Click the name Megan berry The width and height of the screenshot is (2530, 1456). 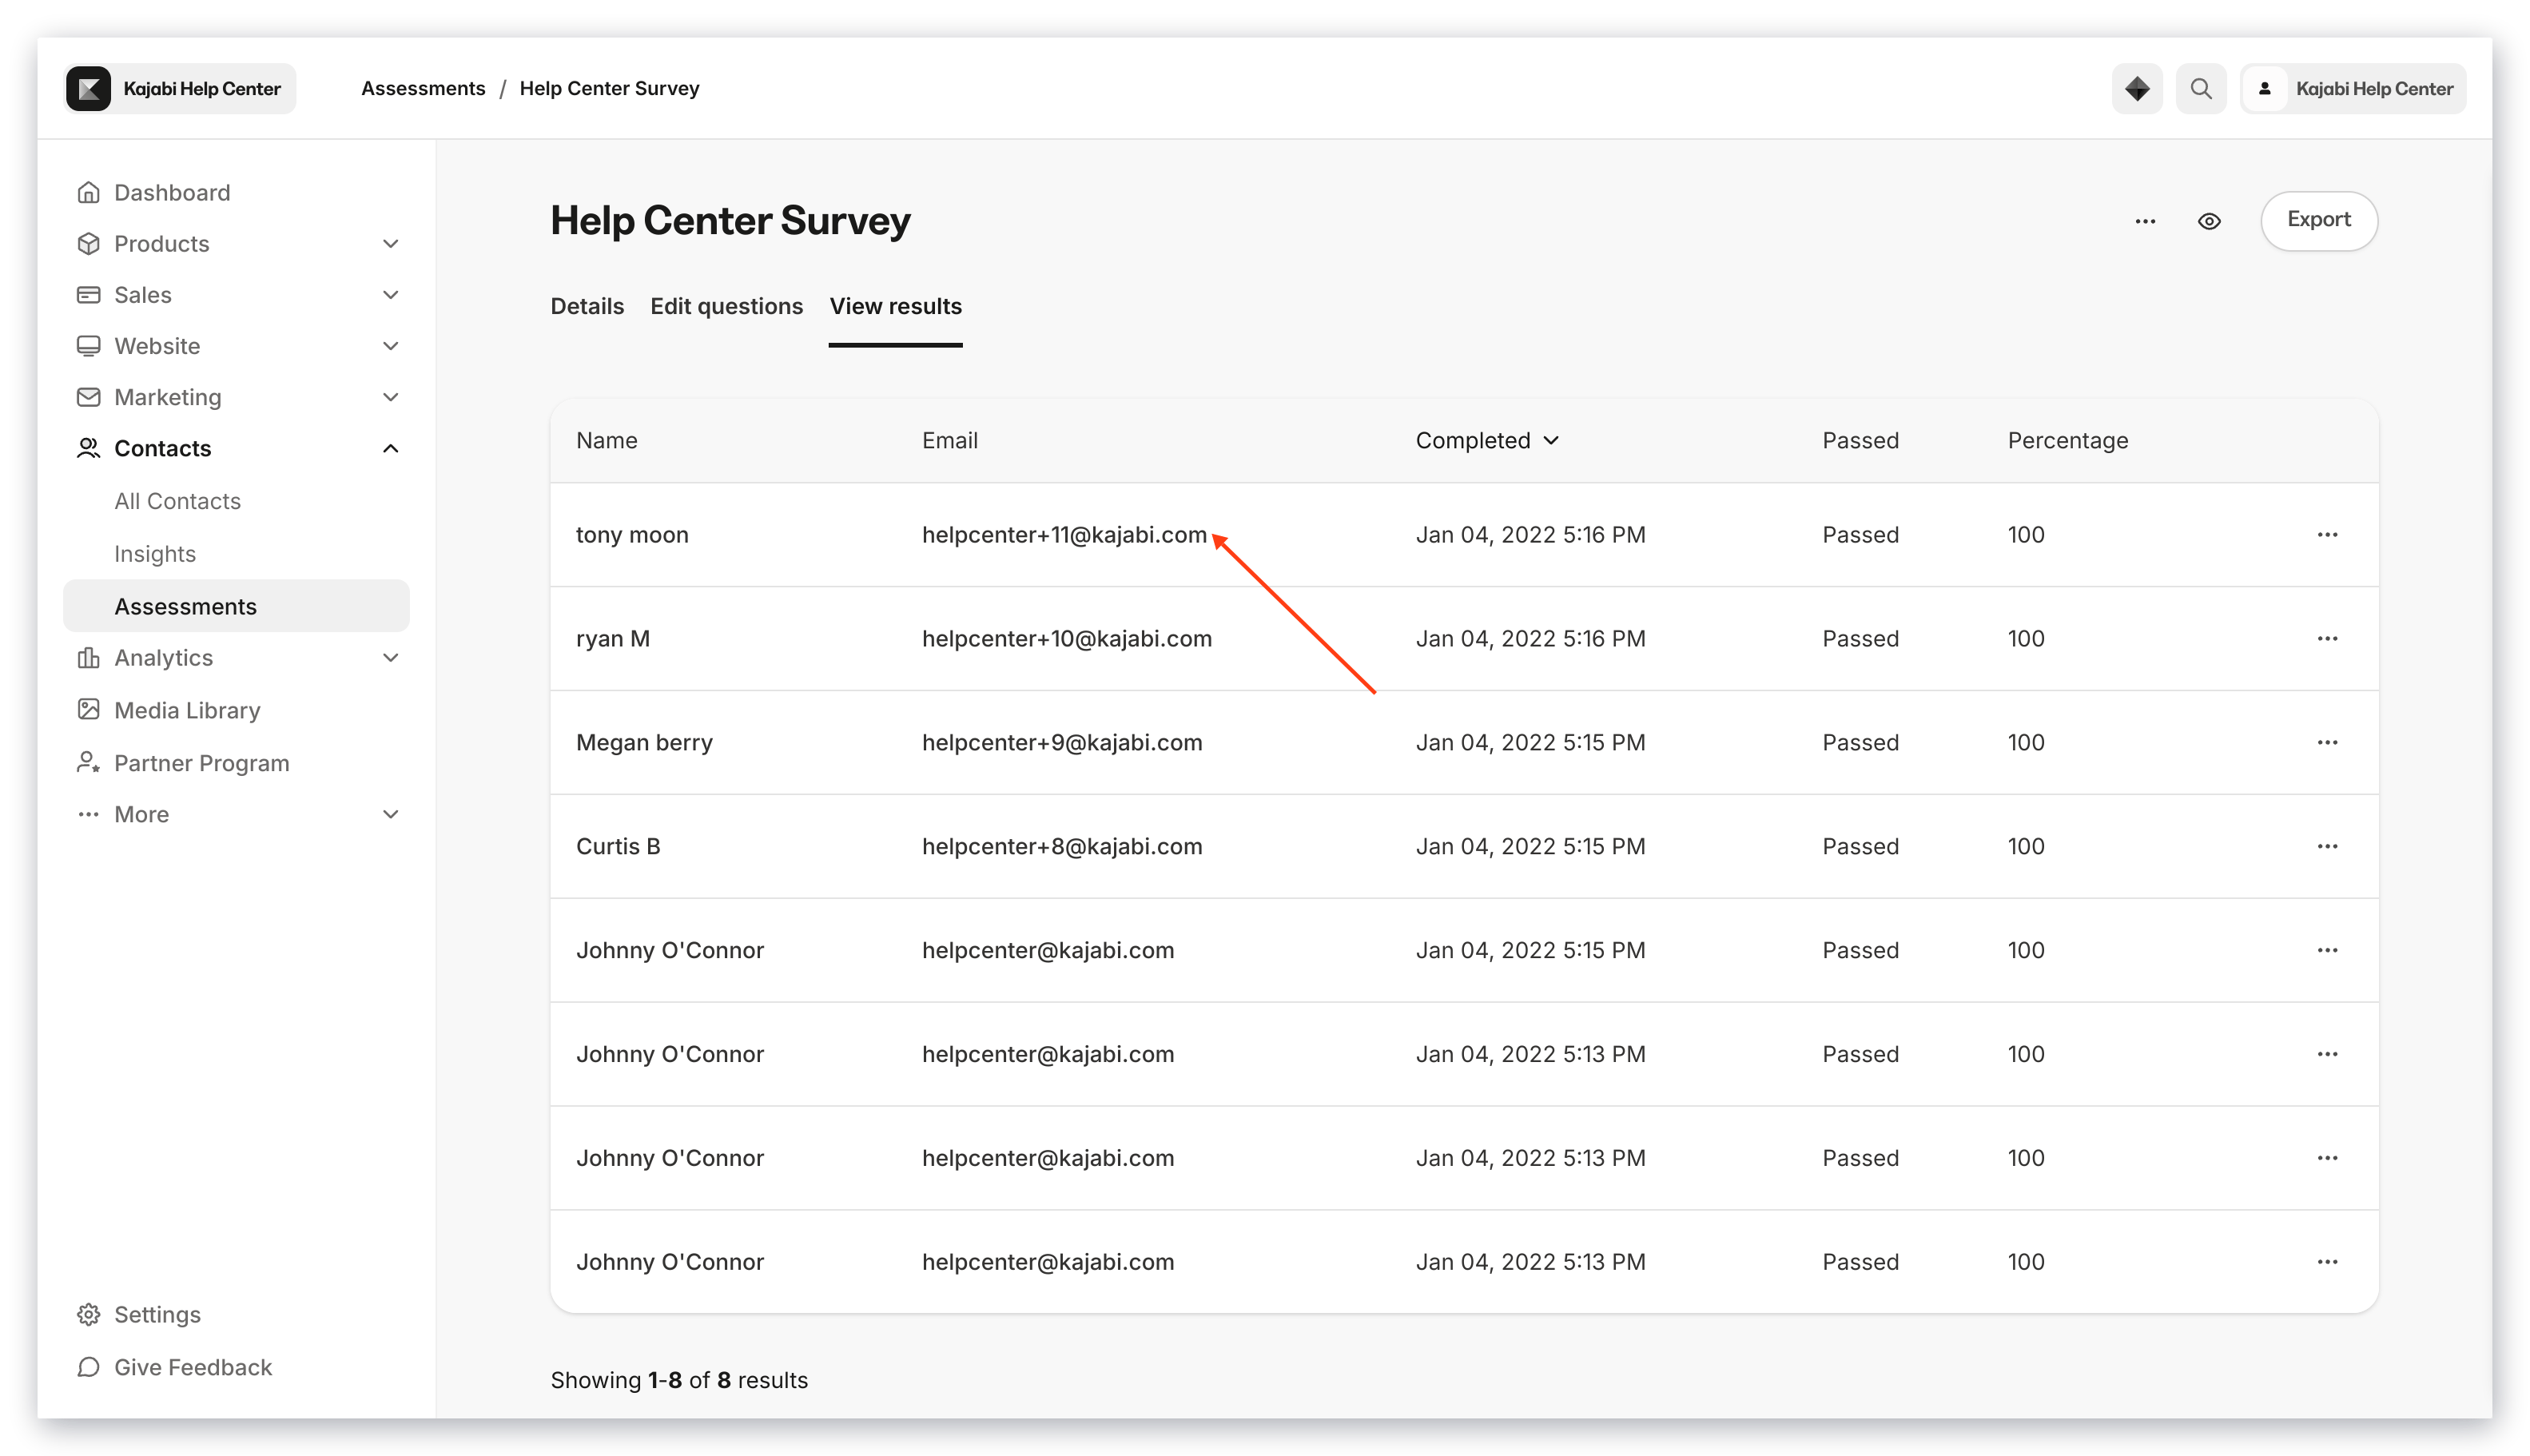[x=644, y=742]
